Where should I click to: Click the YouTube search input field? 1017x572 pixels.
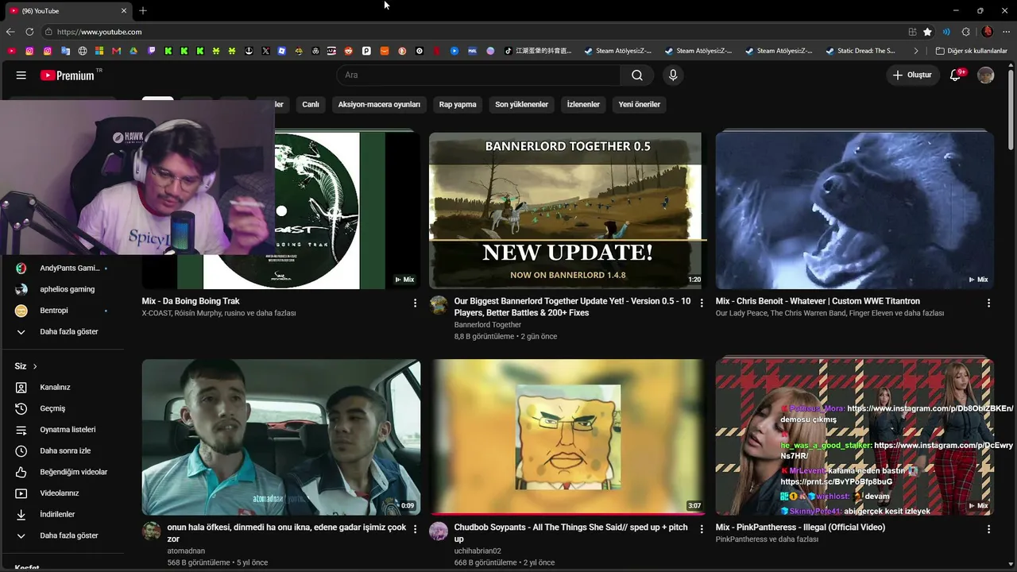click(x=478, y=75)
